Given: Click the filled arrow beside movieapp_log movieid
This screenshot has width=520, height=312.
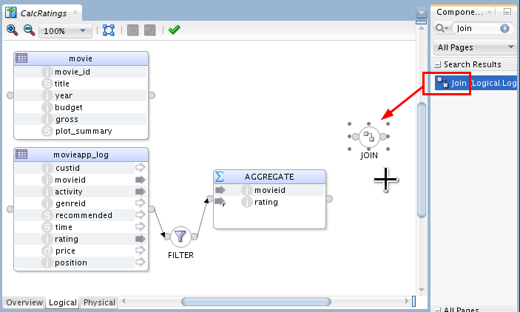Looking at the screenshot, I should (x=141, y=180).
